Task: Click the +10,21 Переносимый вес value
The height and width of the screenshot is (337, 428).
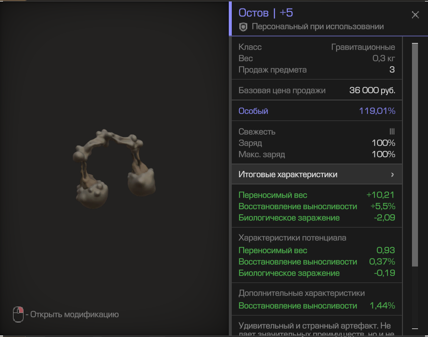Action: (380, 195)
